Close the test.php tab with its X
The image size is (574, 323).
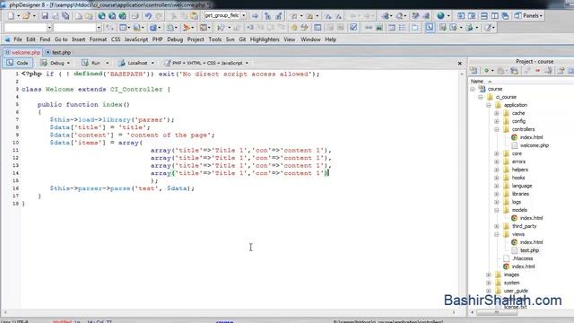pos(48,52)
